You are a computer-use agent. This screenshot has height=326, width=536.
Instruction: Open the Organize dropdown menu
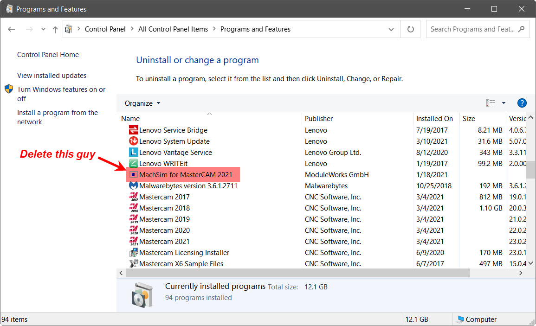142,103
